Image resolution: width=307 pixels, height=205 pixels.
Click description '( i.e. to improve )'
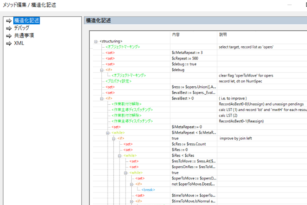[x=233, y=98]
